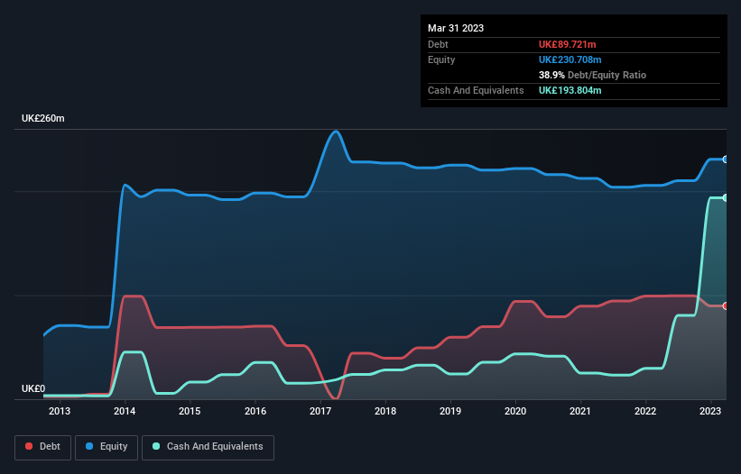Click the 2022 x-axis label

pyautogui.click(x=645, y=411)
